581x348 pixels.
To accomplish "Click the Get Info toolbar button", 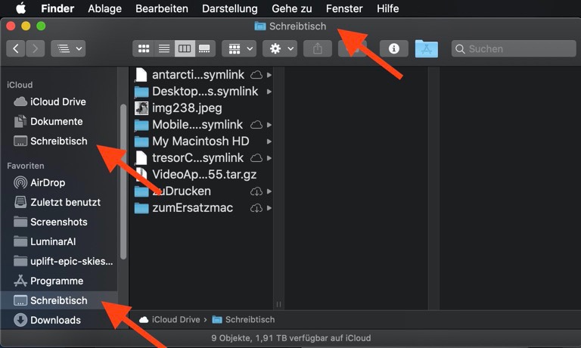I will [394, 48].
